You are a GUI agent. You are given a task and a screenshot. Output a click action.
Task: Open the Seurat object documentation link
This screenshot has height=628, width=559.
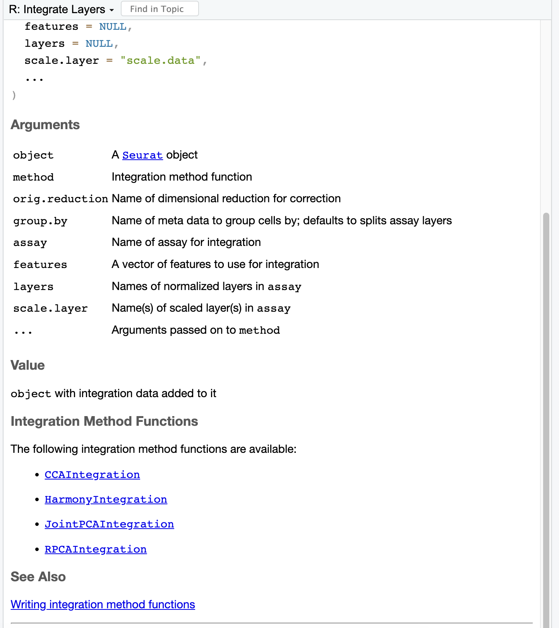click(142, 155)
